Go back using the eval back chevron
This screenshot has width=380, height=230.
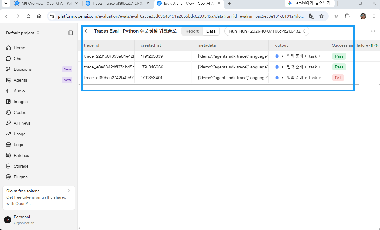(x=86, y=31)
